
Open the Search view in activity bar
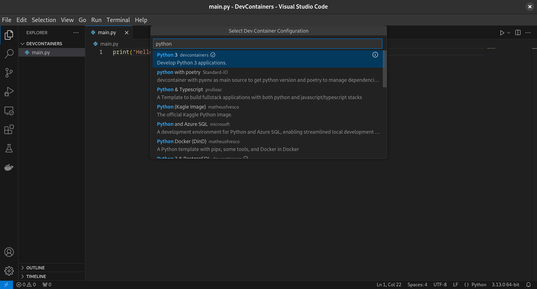[x=9, y=54]
